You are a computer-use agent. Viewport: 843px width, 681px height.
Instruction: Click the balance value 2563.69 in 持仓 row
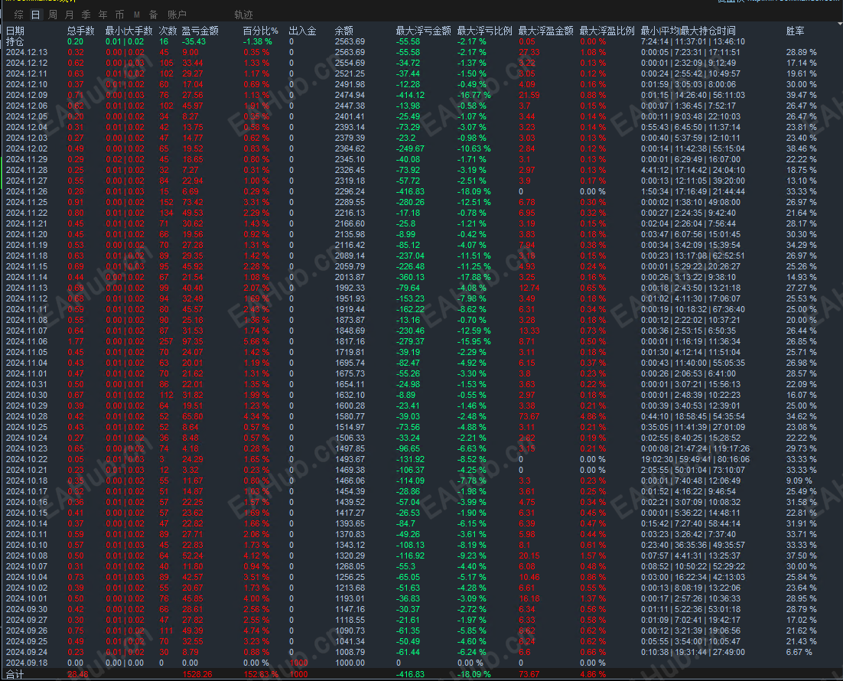[x=350, y=41]
